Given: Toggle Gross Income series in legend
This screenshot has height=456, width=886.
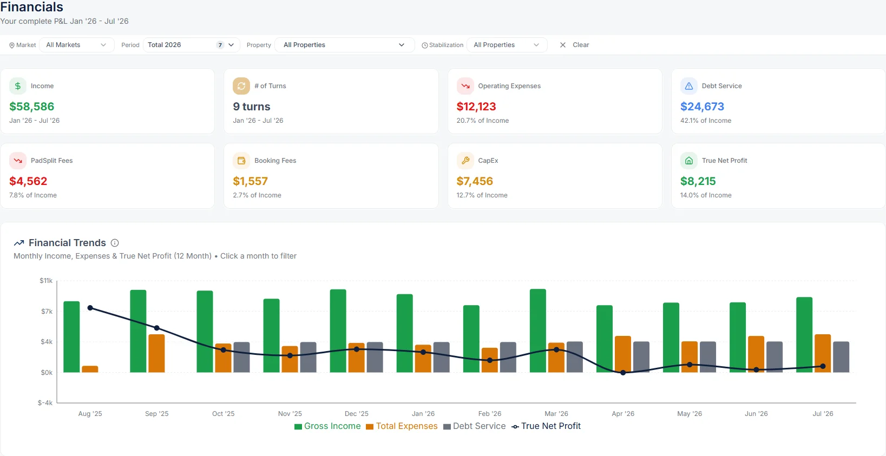Looking at the screenshot, I should pos(327,426).
